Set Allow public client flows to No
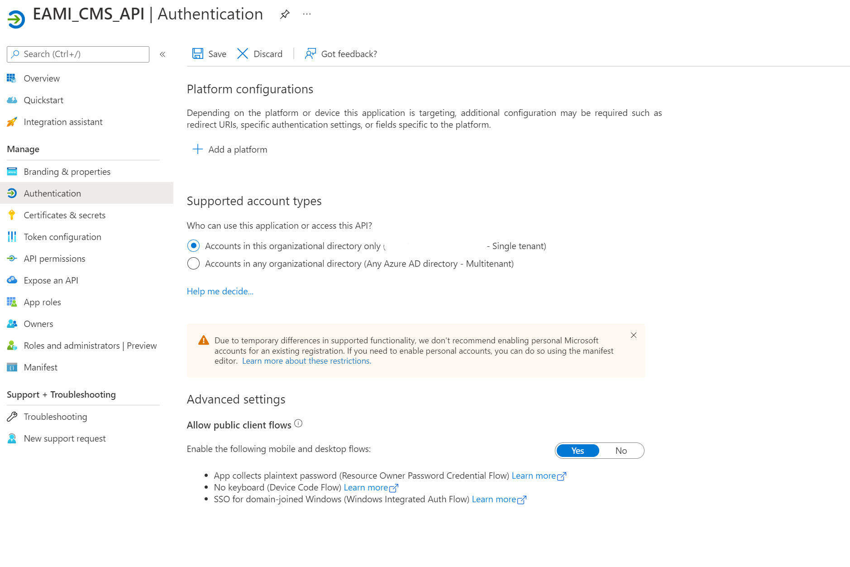 tap(621, 451)
